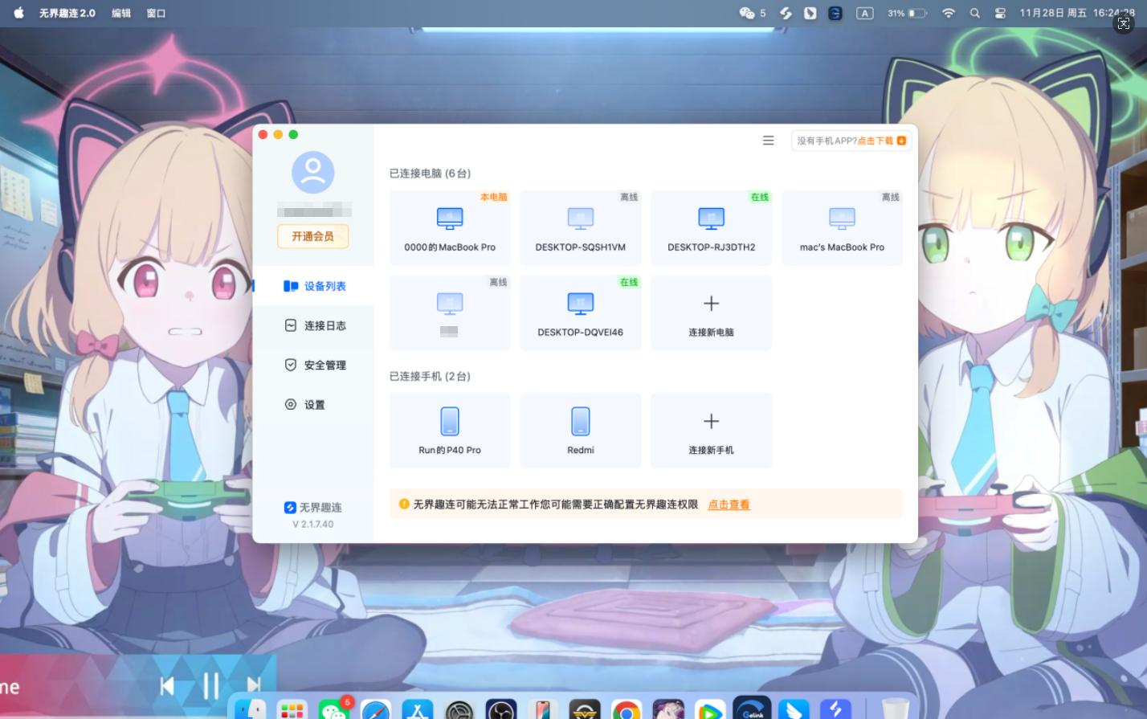The width and height of the screenshot is (1147, 719).
Task: Launch OBS Studio from the Dock
Action: tap(500, 711)
